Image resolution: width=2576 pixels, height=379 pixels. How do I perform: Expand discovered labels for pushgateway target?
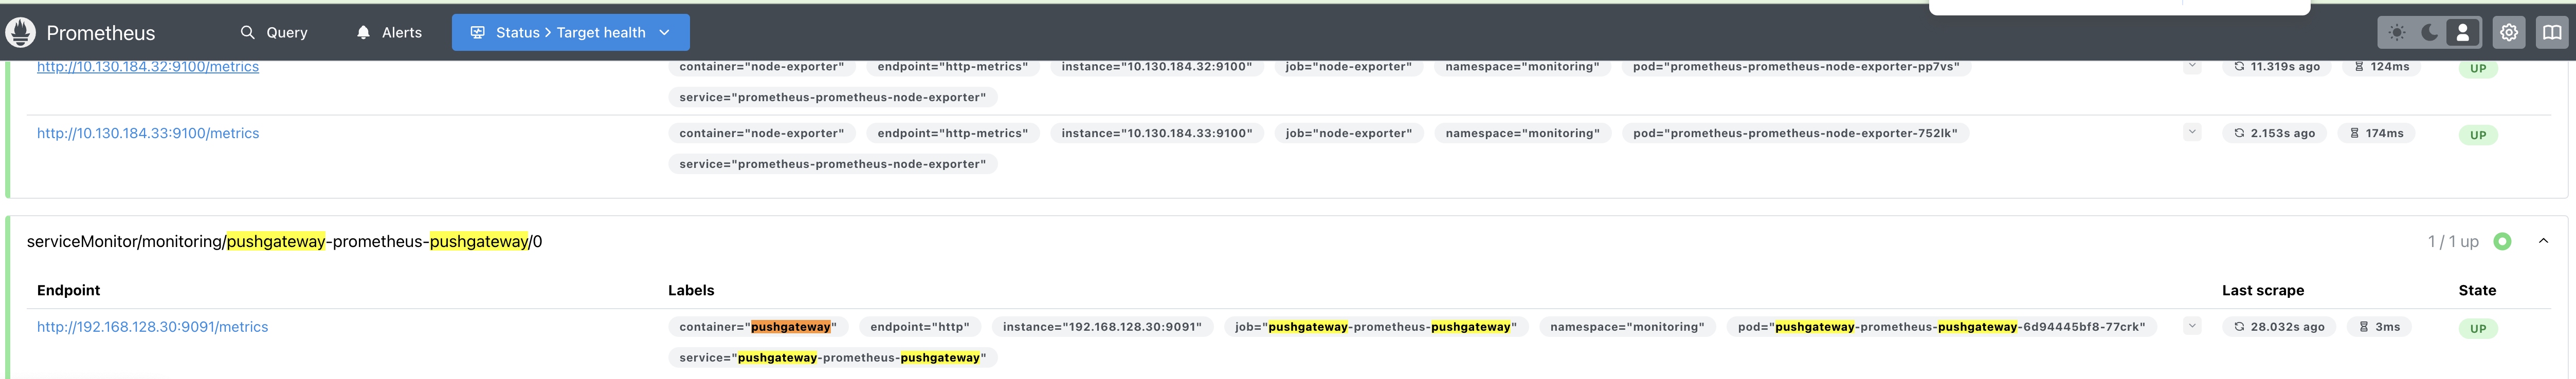pyautogui.click(x=2192, y=326)
